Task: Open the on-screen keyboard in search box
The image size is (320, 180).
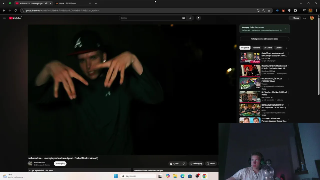Action: pyautogui.click(x=183, y=18)
